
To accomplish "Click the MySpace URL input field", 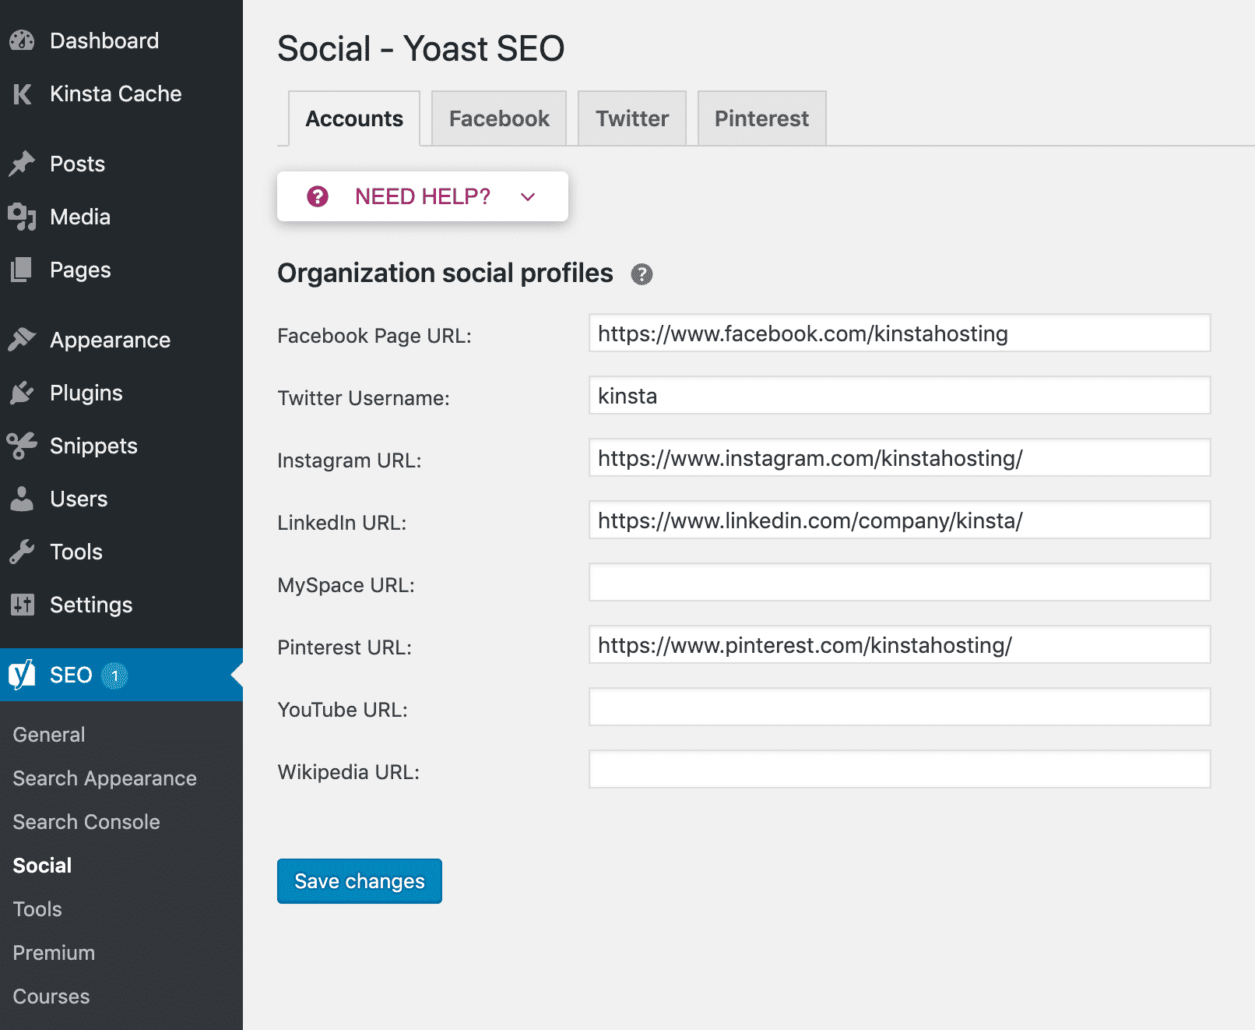I will point(899,583).
